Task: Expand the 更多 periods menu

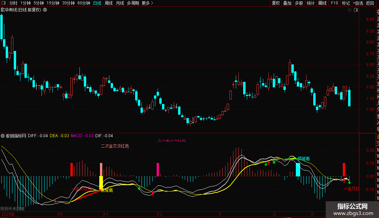Action: [148, 3]
